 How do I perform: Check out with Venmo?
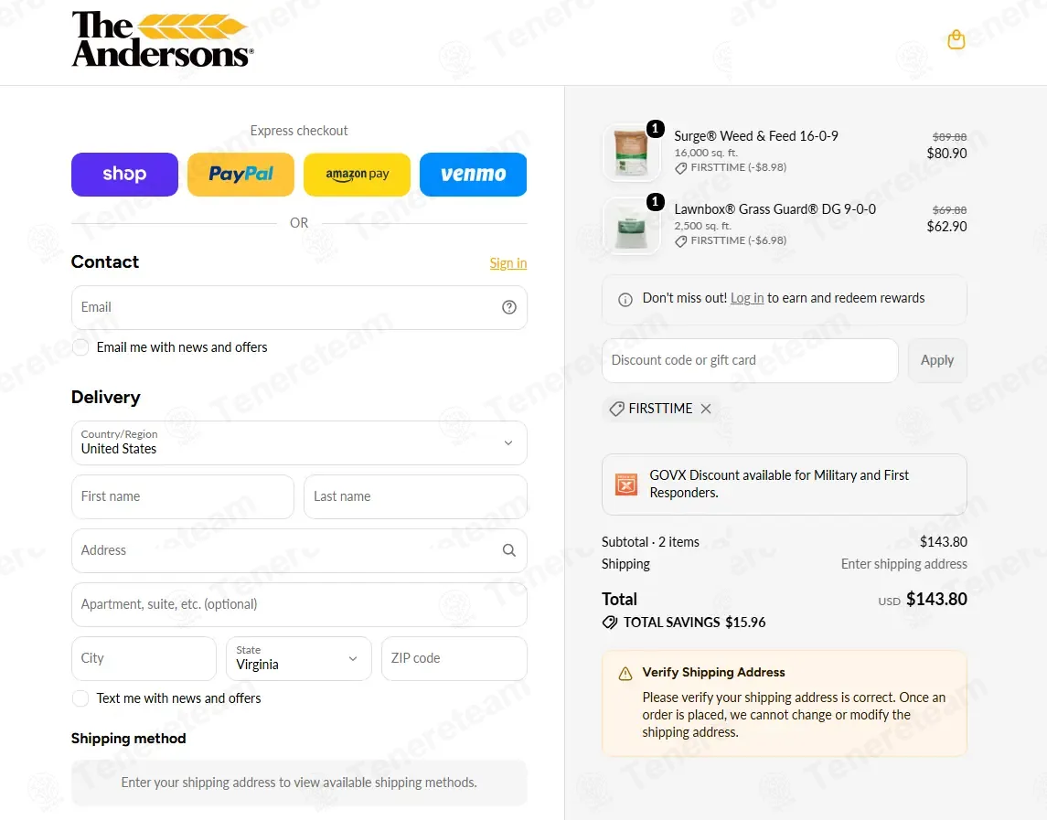click(x=474, y=175)
